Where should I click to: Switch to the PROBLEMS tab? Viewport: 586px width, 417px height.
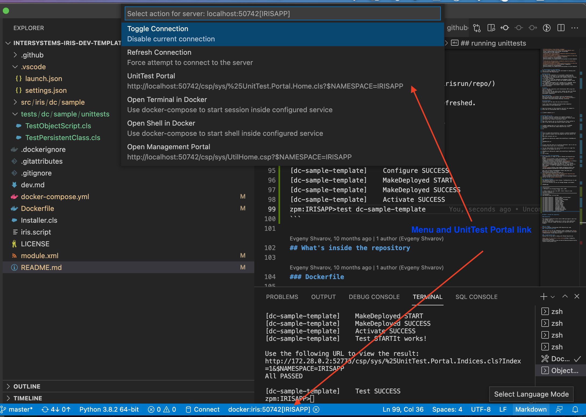281,297
